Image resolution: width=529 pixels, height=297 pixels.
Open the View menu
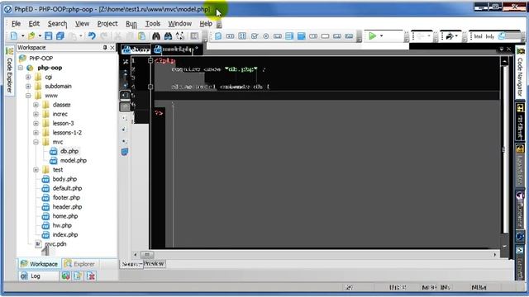(x=82, y=24)
